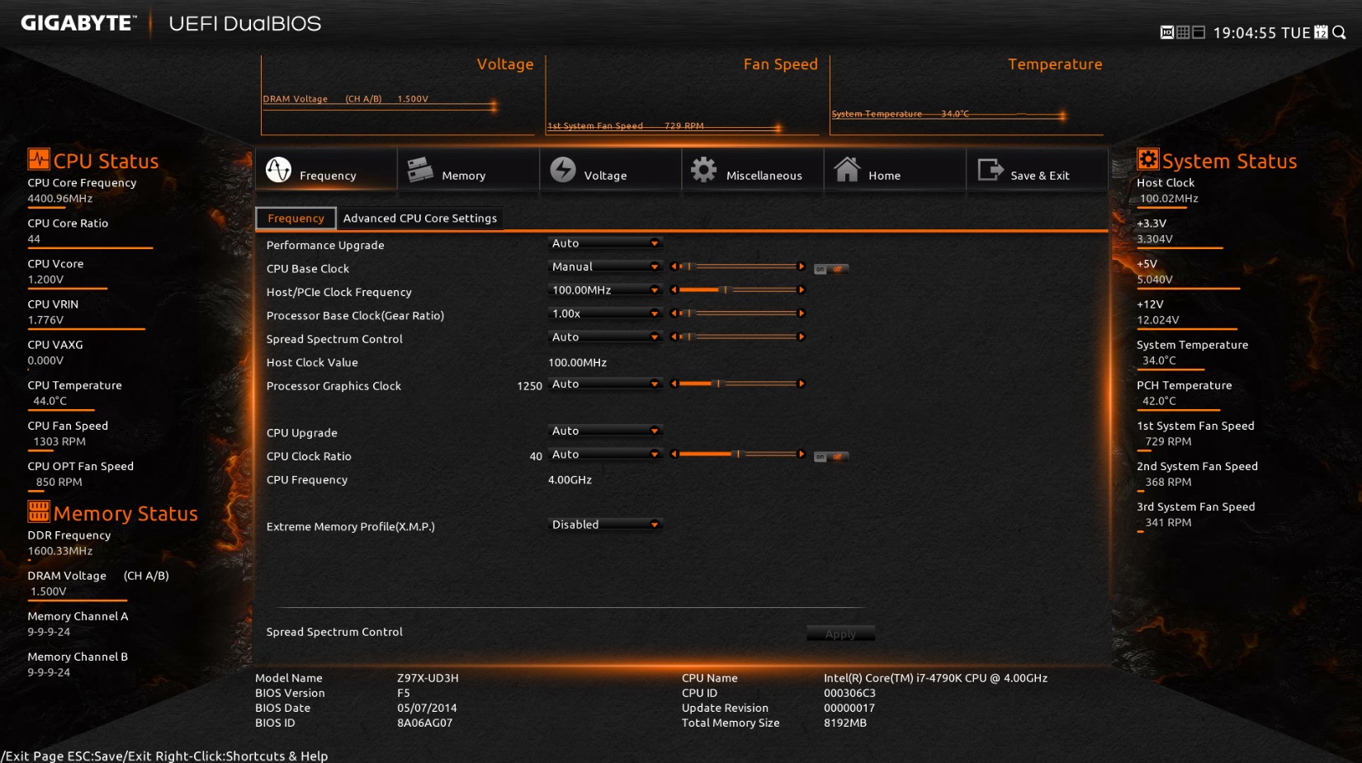This screenshot has width=1362, height=763.
Task: Select the split window layout icon
Action: click(1199, 32)
